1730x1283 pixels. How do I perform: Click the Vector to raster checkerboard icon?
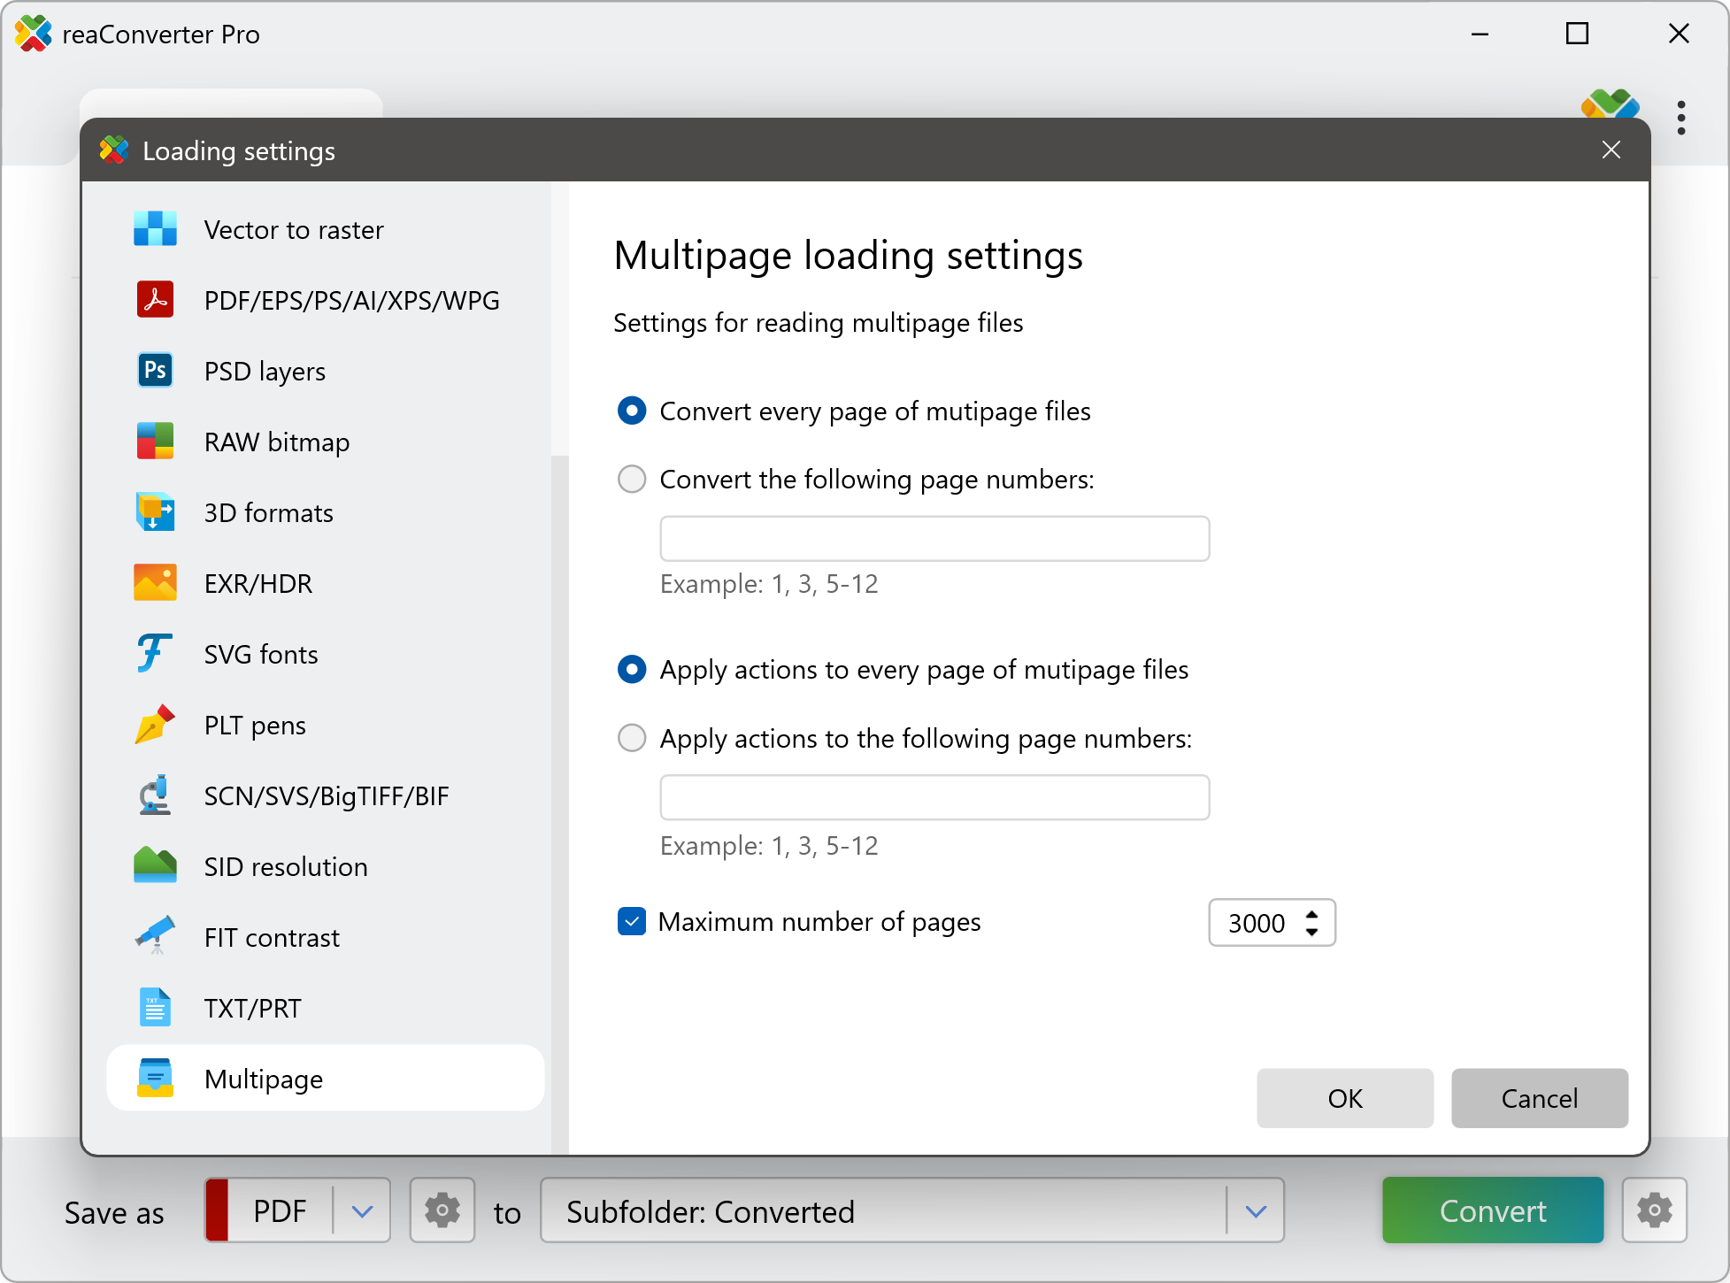[x=155, y=229]
